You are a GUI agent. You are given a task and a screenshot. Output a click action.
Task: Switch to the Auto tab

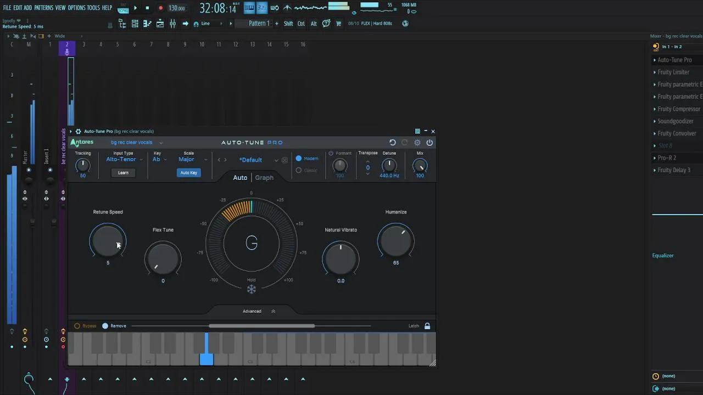240,178
